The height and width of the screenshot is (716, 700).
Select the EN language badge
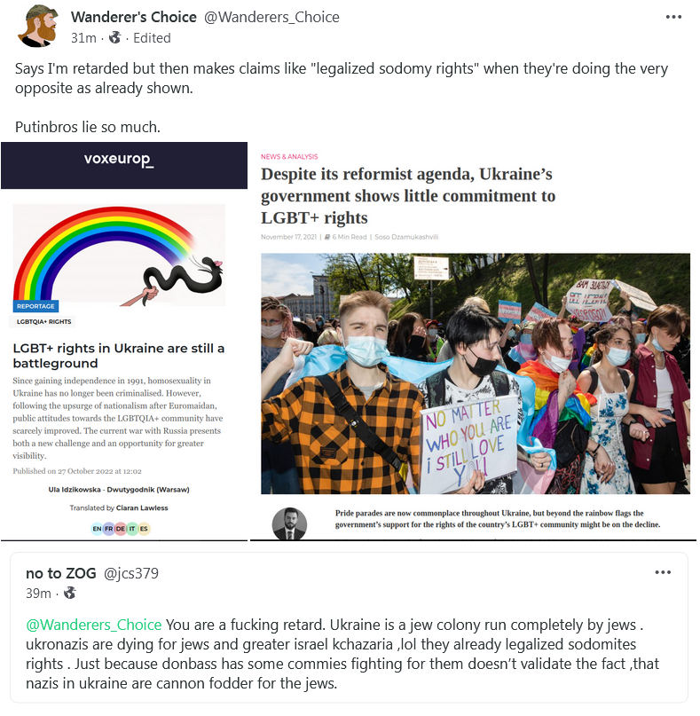click(x=98, y=529)
